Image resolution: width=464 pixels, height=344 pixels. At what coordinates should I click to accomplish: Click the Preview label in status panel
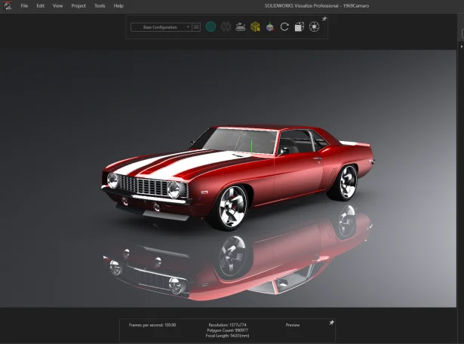point(292,325)
